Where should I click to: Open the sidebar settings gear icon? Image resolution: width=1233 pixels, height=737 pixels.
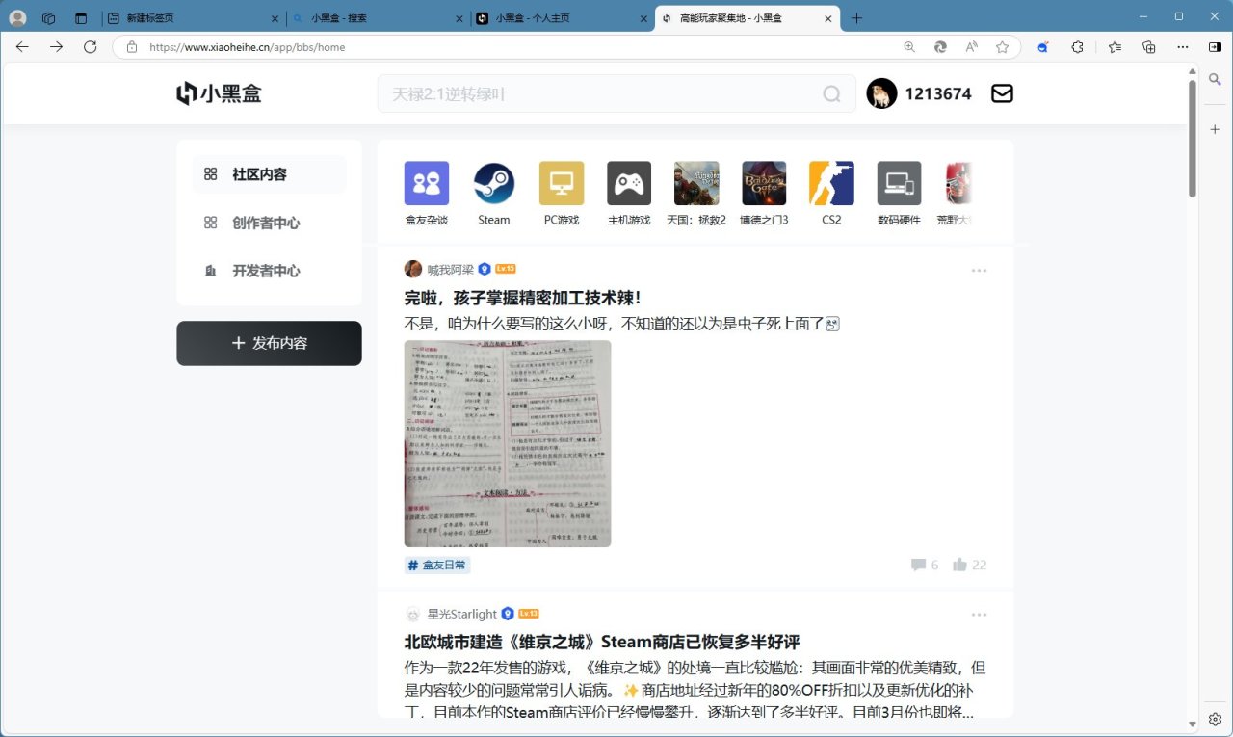1216,720
